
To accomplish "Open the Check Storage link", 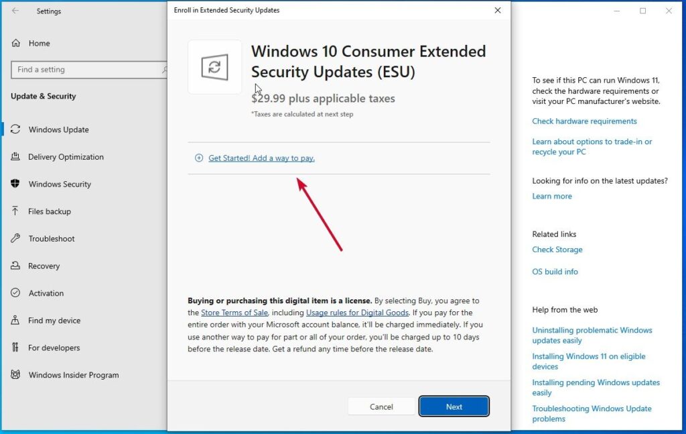I will [x=557, y=249].
